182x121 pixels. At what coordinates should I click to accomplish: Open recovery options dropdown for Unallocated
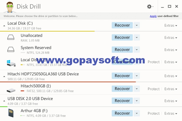coord(137,38)
